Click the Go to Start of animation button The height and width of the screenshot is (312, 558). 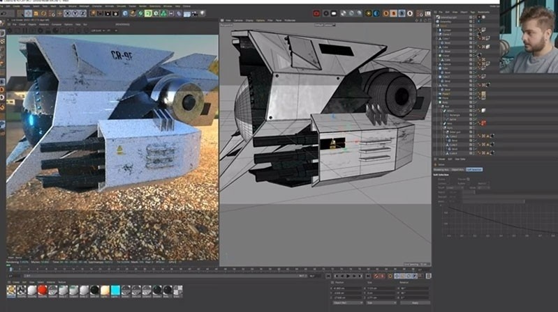tap(328, 276)
